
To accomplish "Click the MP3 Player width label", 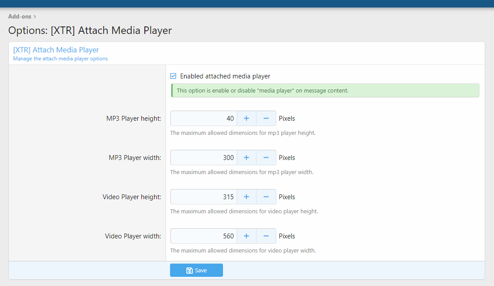I will 135,158.
